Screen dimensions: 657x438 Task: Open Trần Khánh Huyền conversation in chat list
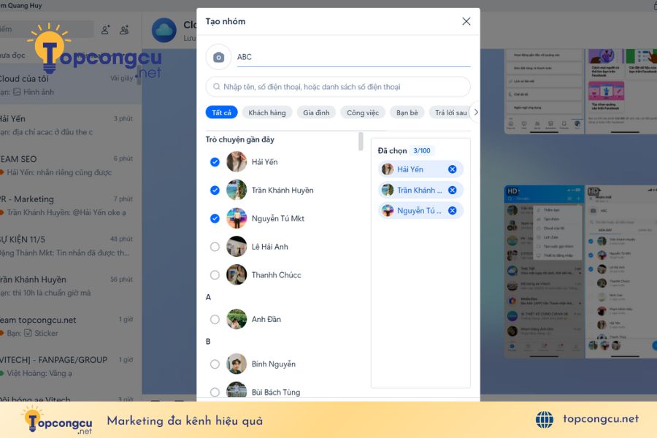pyautogui.click(x=69, y=286)
